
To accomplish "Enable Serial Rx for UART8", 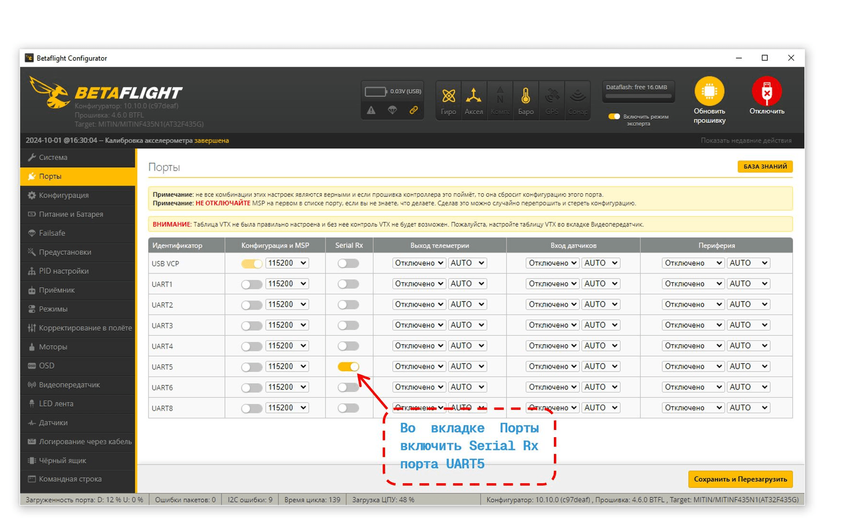I will [x=348, y=408].
